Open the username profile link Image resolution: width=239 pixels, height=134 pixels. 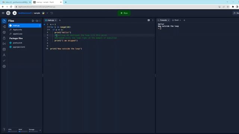[x=25, y=13]
